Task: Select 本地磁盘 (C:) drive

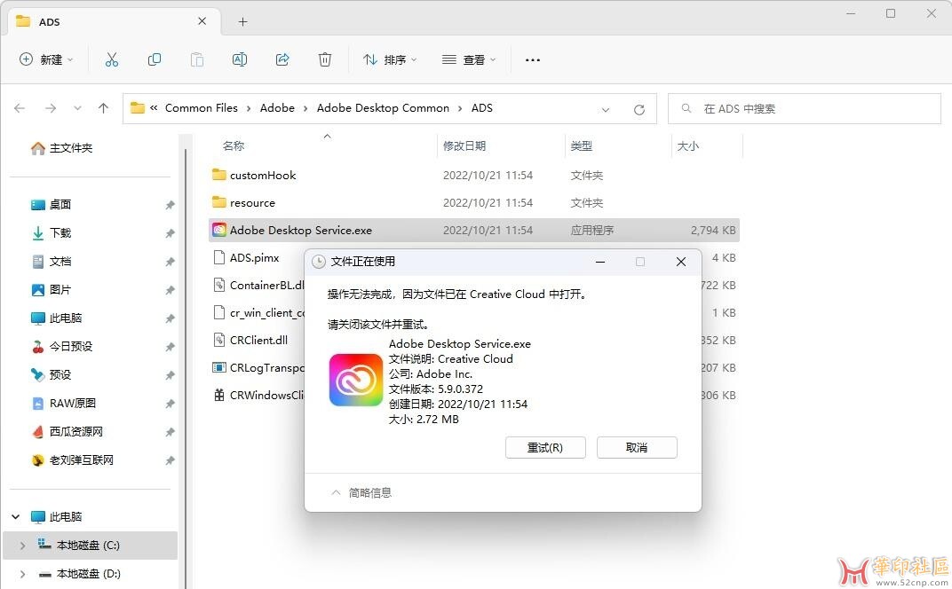Action: pos(89,546)
